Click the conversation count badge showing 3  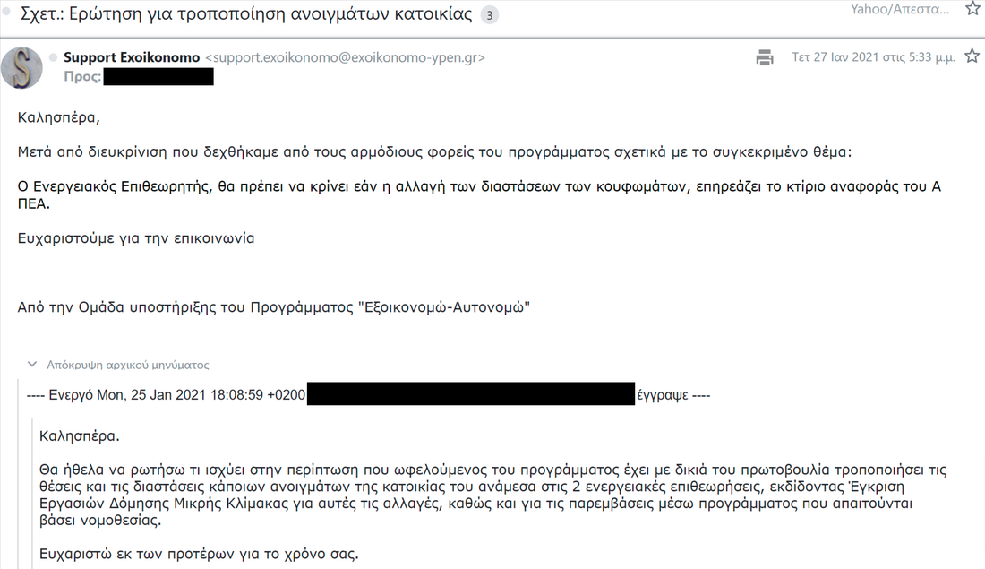point(489,15)
